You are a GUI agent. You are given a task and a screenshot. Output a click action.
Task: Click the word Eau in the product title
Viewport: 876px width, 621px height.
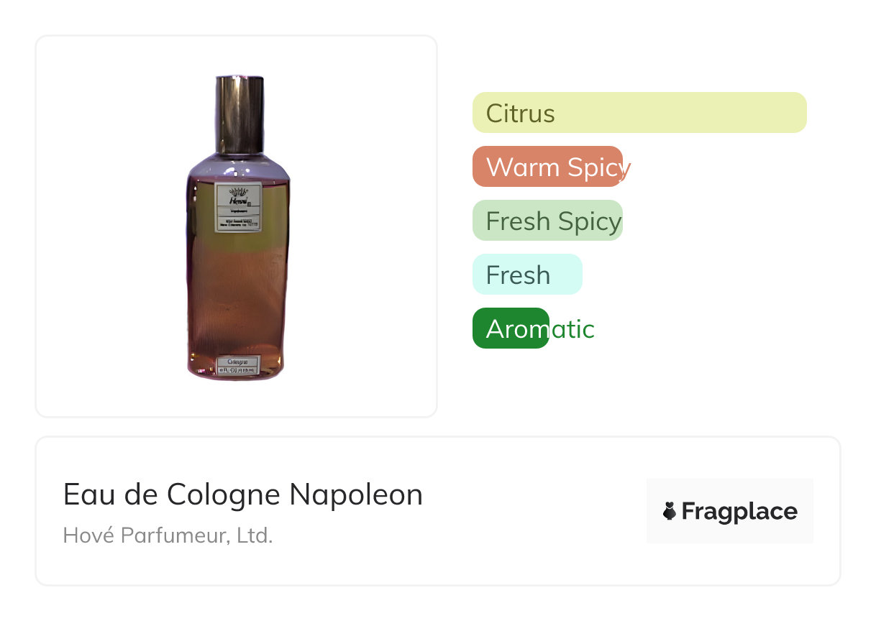pyautogui.click(x=80, y=494)
